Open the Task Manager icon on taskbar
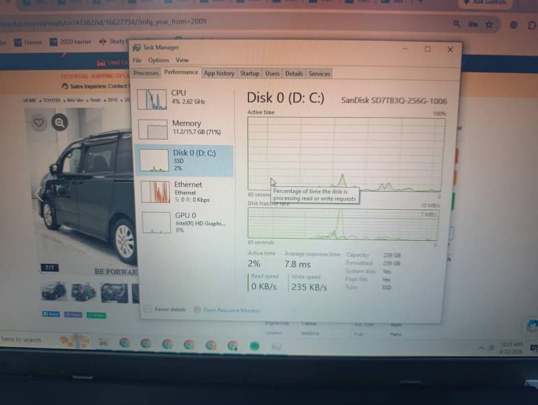The image size is (538, 405). [276, 347]
